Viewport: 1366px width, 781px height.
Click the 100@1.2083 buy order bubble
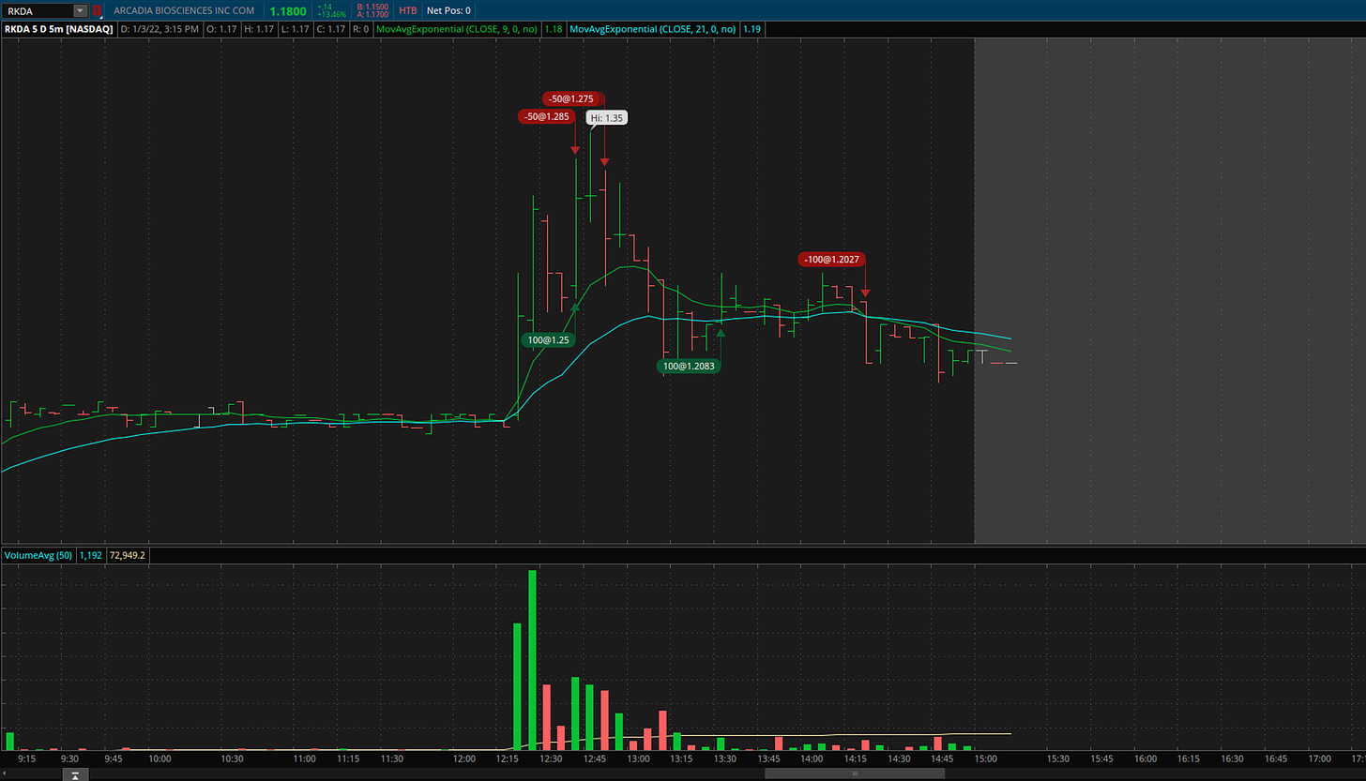[689, 366]
